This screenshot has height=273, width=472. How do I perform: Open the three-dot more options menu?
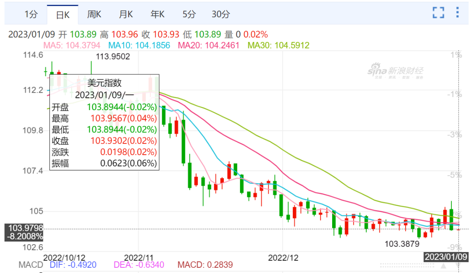point(457,12)
